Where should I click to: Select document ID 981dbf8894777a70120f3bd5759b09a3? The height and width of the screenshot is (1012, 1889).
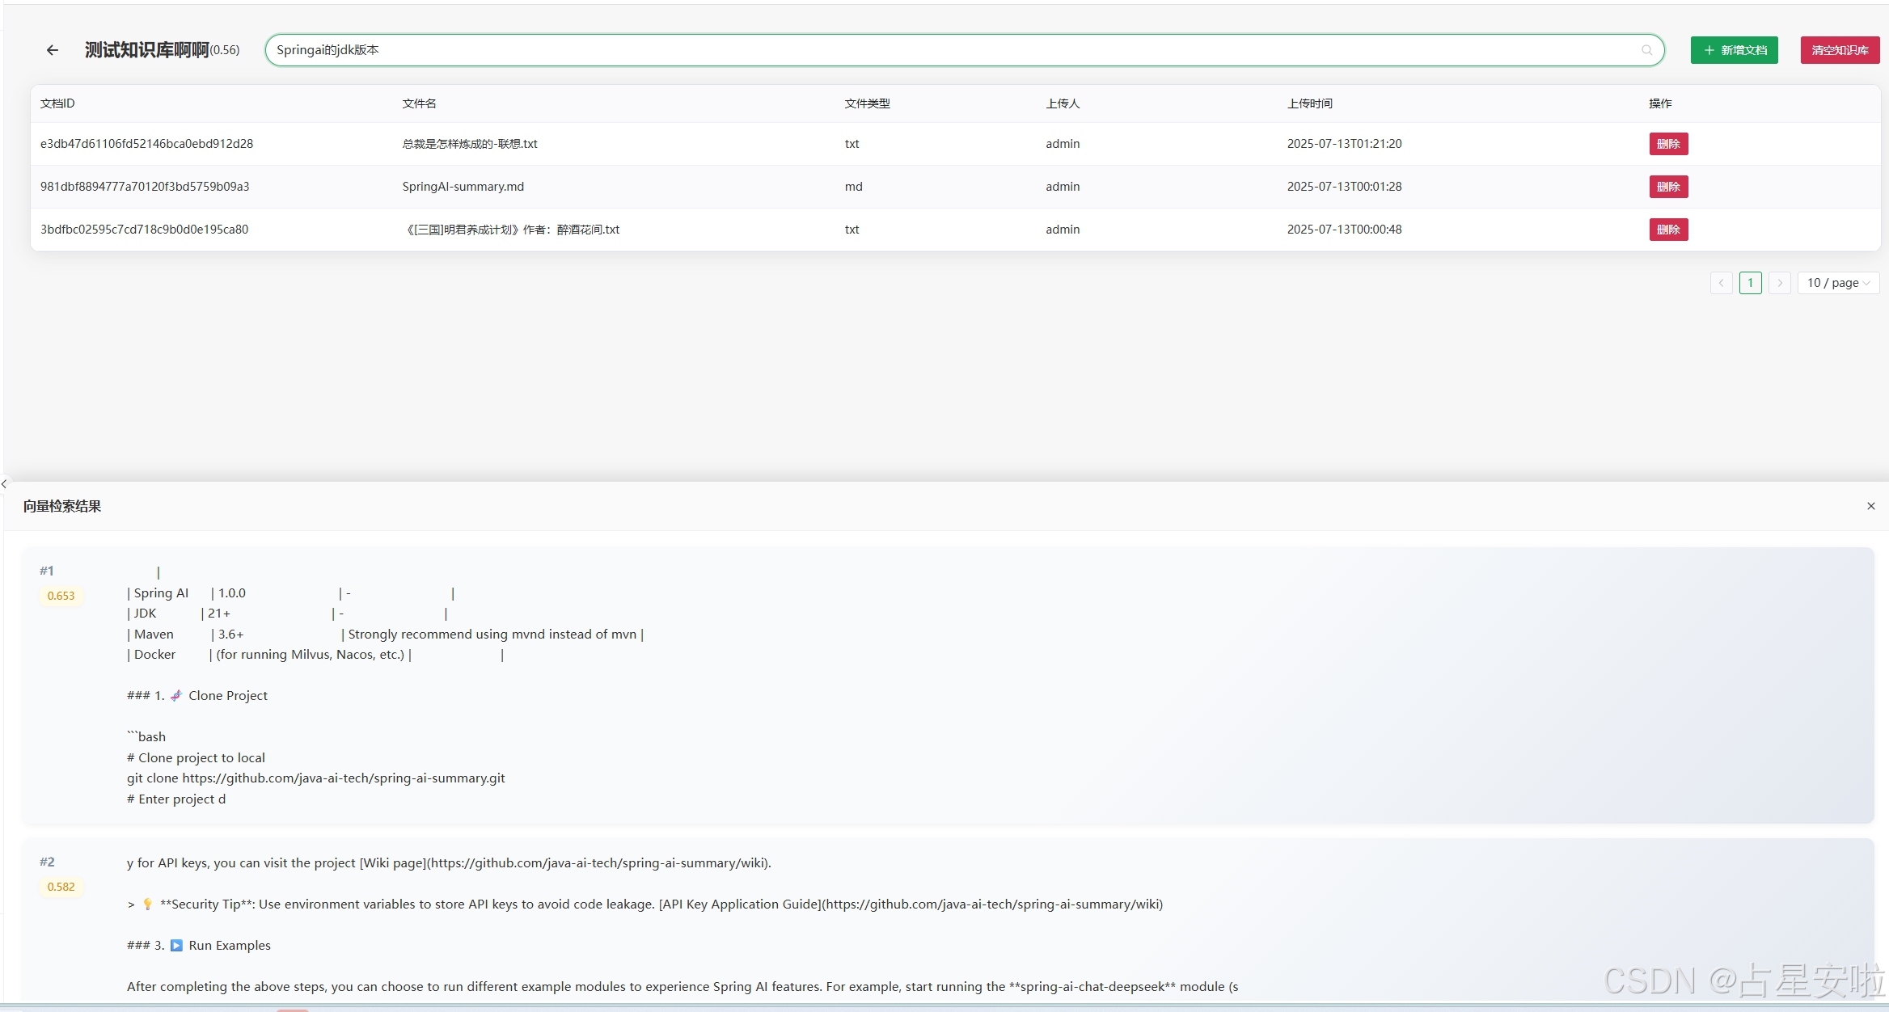tap(145, 187)
